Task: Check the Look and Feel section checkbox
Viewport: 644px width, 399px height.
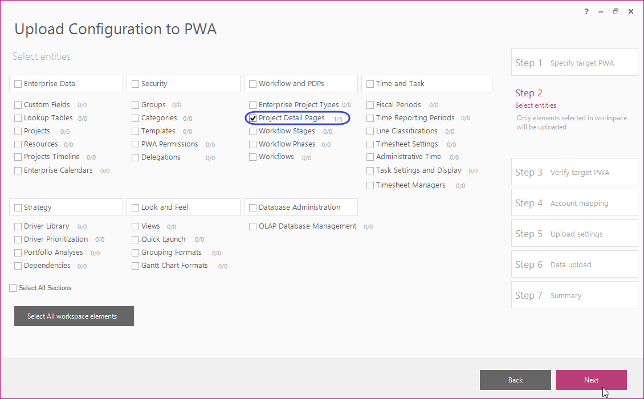Action: coord(136,208)
